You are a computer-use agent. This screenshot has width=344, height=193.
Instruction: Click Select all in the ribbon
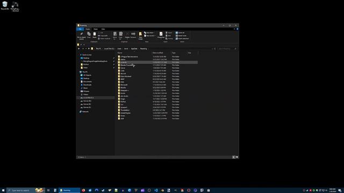pyautogui.click(x=180, y=33)
